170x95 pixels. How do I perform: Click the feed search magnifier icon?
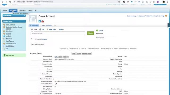click(31, 39)
